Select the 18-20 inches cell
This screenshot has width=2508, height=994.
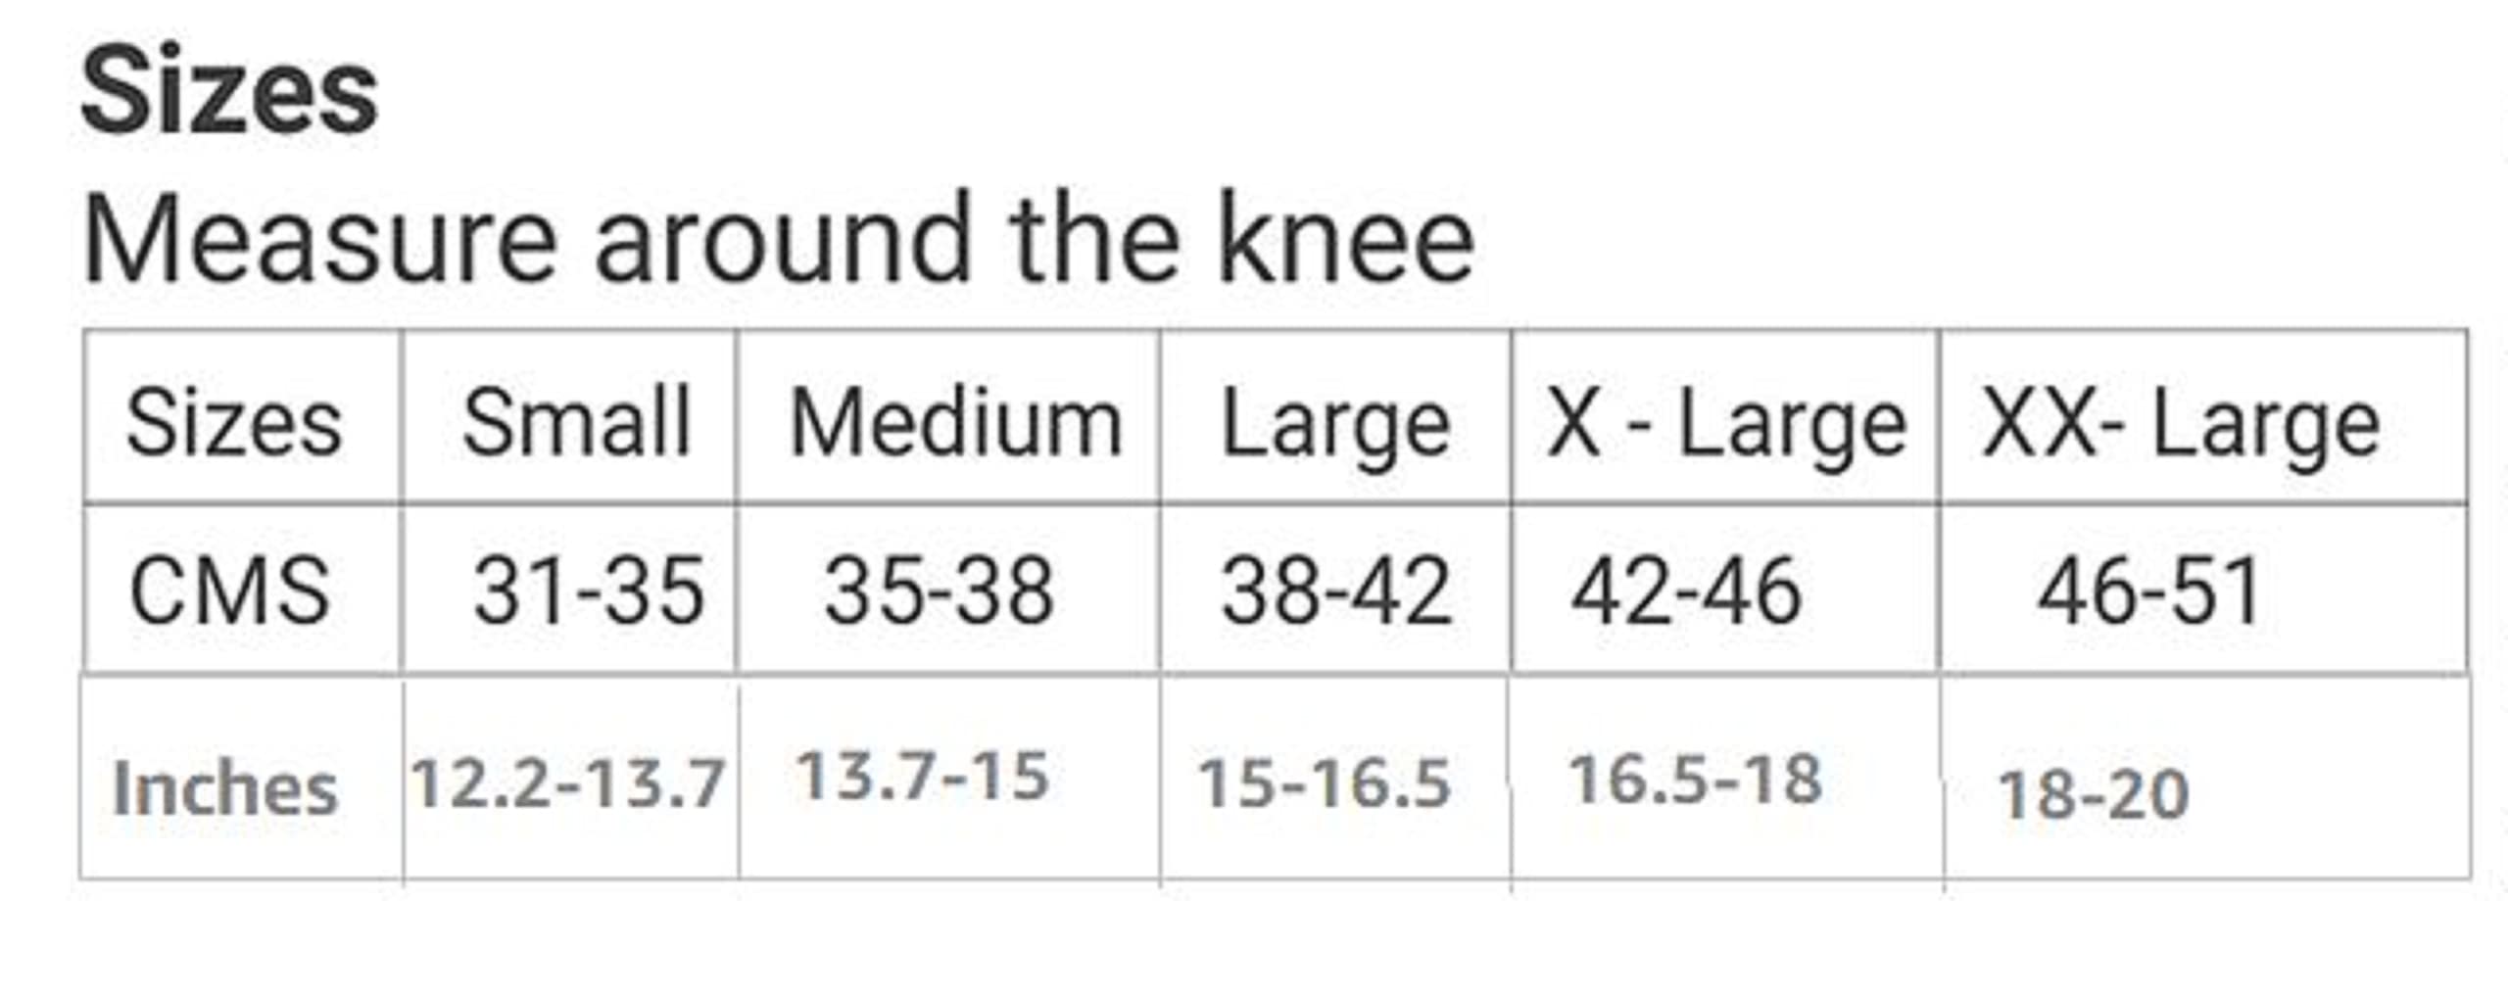(2093, 793)
